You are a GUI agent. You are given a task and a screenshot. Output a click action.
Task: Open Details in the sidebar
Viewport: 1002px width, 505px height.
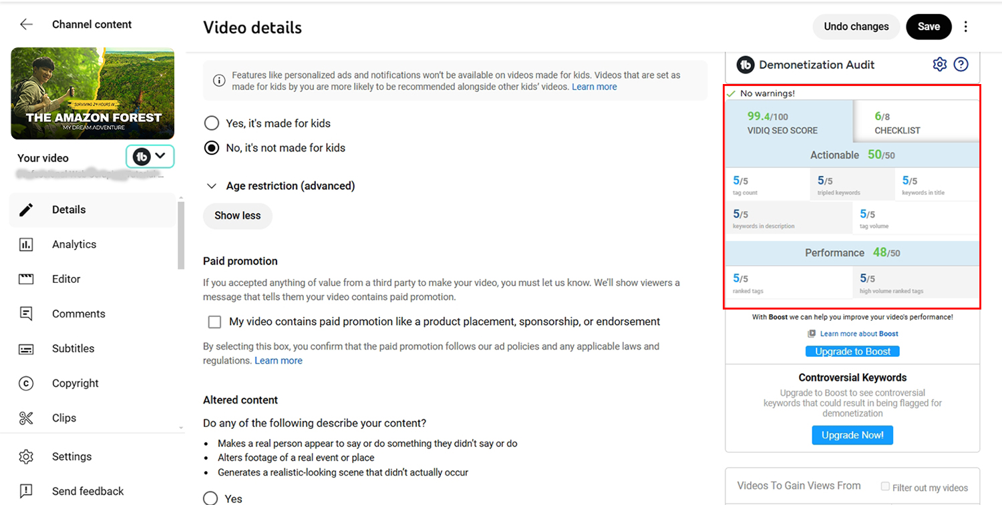click(93, 209)
